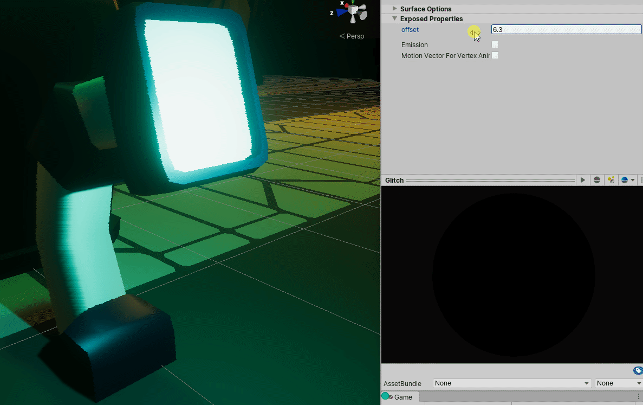Viewport: 643px width, 405px height.
Task: Open the AssetBundle name dropdown
Action: pyautogui.click(x=511, y=383)
